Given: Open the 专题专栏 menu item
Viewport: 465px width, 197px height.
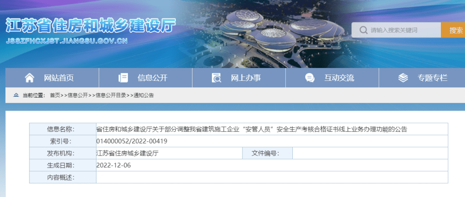Looking at the screenshot, I should (x=422, y=78).
